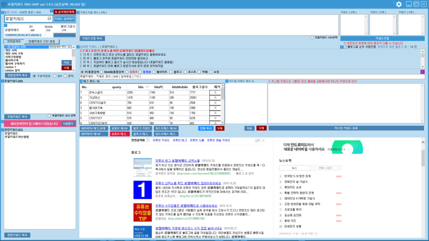Click the help icon beside 블로그글 순위 자동연동

[342, 47]
